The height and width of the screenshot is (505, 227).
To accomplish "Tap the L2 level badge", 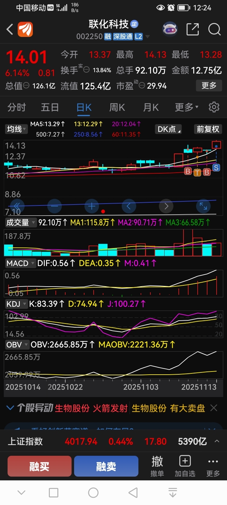I will pyautogui.click(x=138, y=37).
